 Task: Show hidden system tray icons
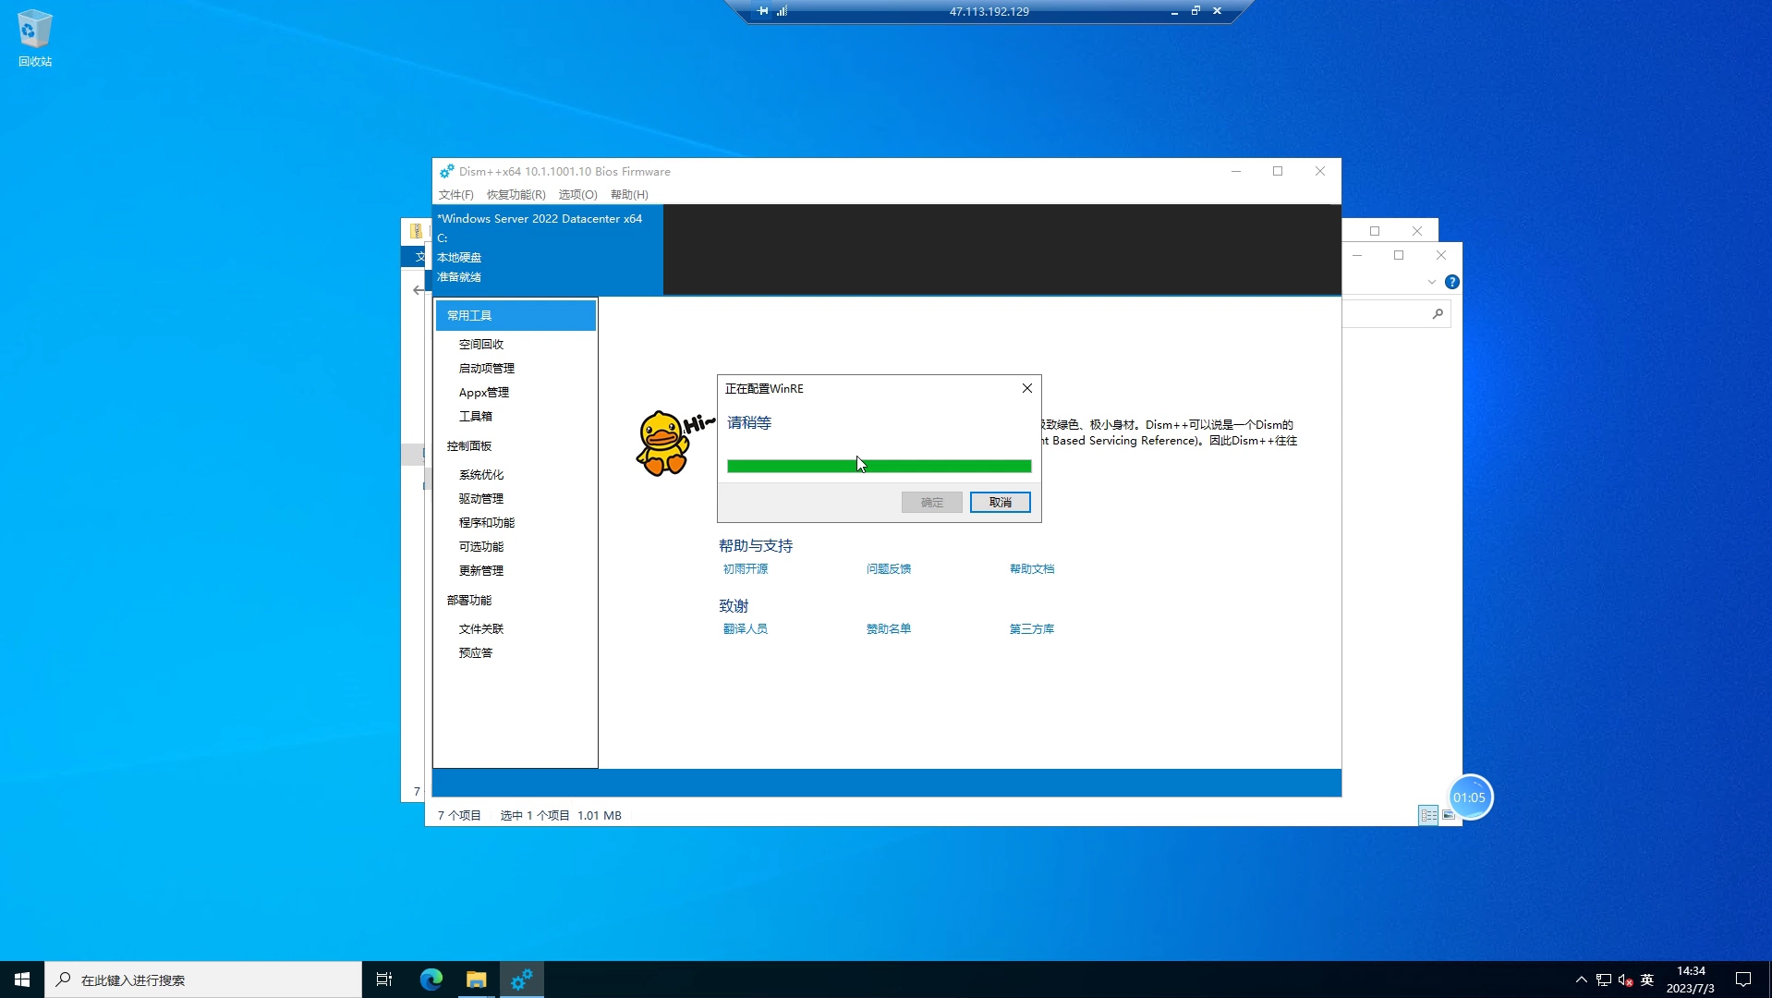click(1582, 980)
